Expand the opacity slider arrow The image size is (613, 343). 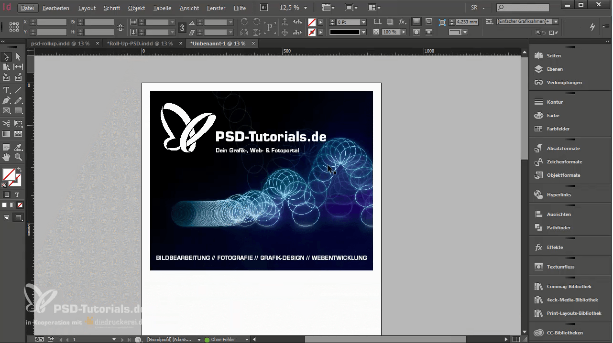(404, 32)
